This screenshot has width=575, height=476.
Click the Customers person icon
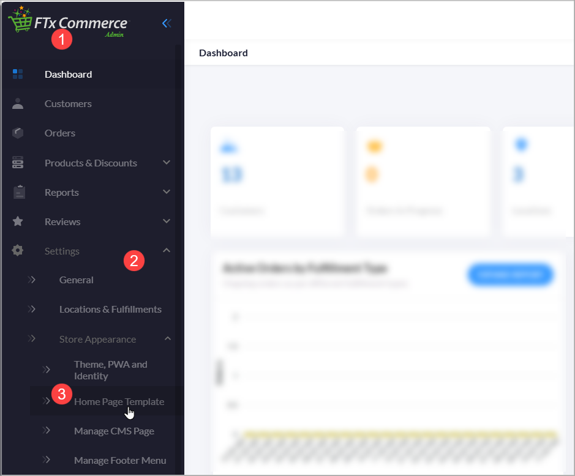18,103
